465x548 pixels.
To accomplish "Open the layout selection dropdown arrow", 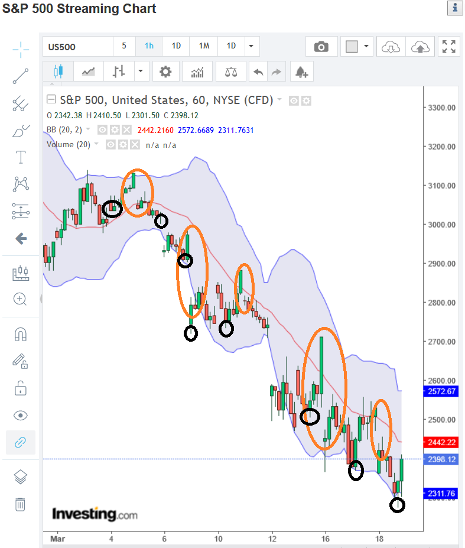I will [x=366, y=46].
